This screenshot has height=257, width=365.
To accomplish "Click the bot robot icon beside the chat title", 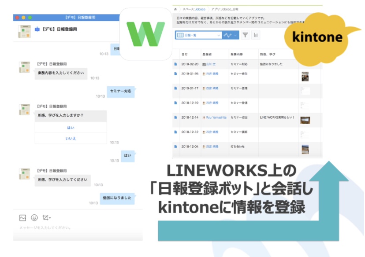I will [x=37, y=29].
